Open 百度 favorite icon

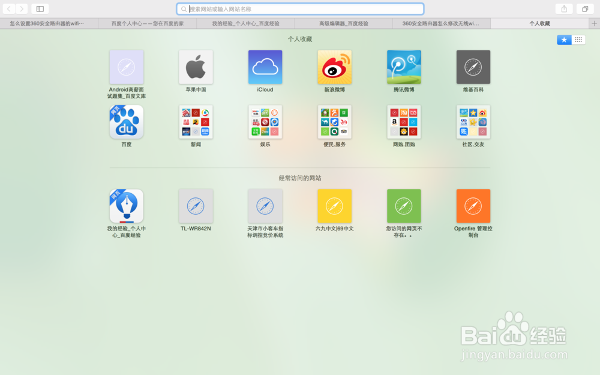[x=126, y=122]
